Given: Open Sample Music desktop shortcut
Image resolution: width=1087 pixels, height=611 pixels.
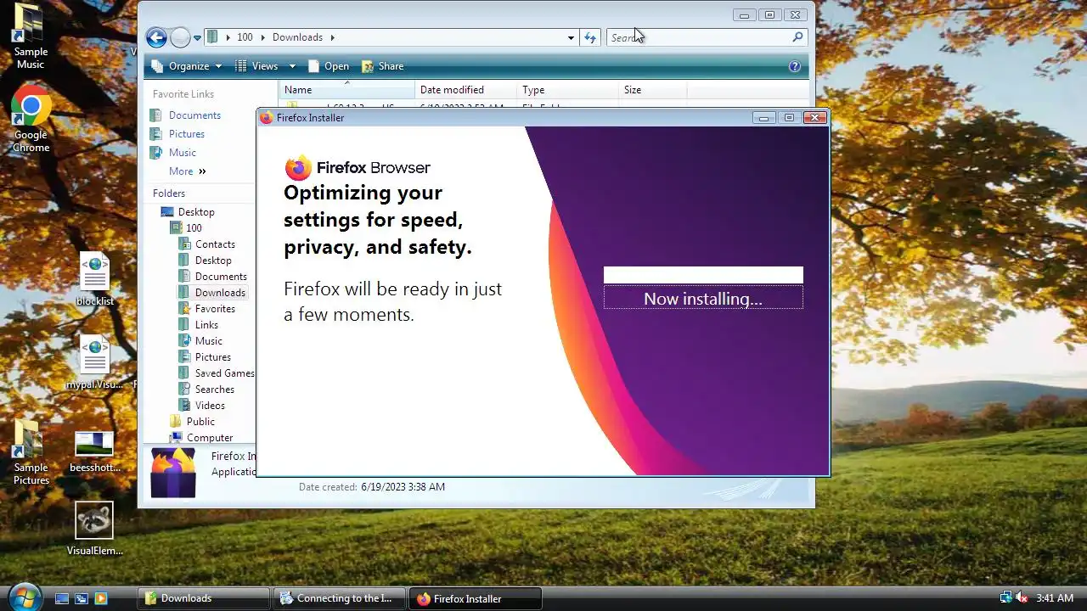Looking at the screenshot, I should (x=31, y=36).
